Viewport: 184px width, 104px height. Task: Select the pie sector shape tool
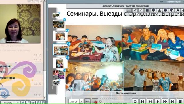pyautogui.click(x=172, y=10)
